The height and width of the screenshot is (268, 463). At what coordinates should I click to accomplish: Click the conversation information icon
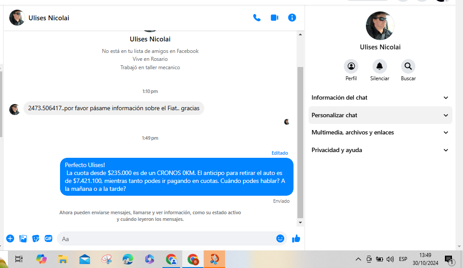click(x=292, y=18)
